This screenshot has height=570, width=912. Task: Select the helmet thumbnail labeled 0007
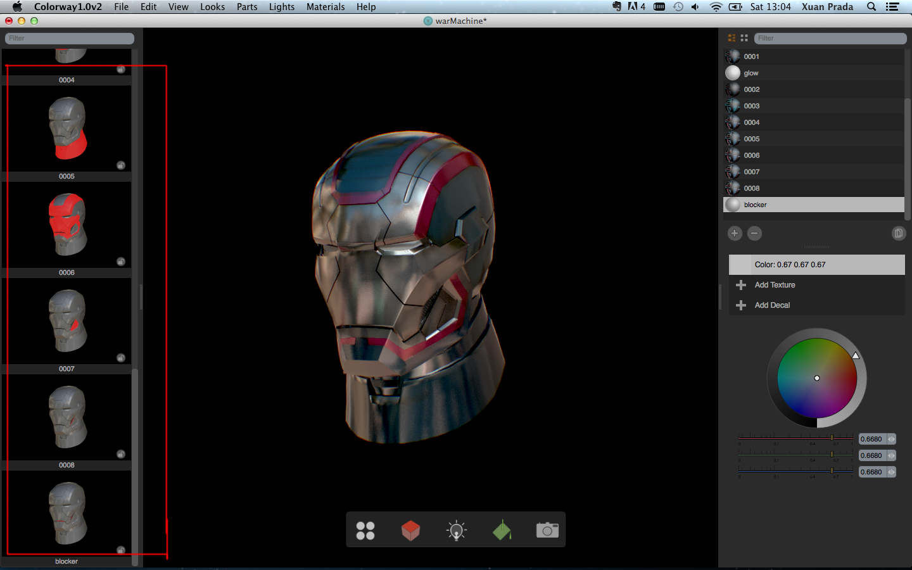pyautogui.click(x=68, y=320)
